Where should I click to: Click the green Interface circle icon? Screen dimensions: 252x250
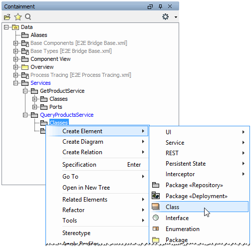pos(156,218)
